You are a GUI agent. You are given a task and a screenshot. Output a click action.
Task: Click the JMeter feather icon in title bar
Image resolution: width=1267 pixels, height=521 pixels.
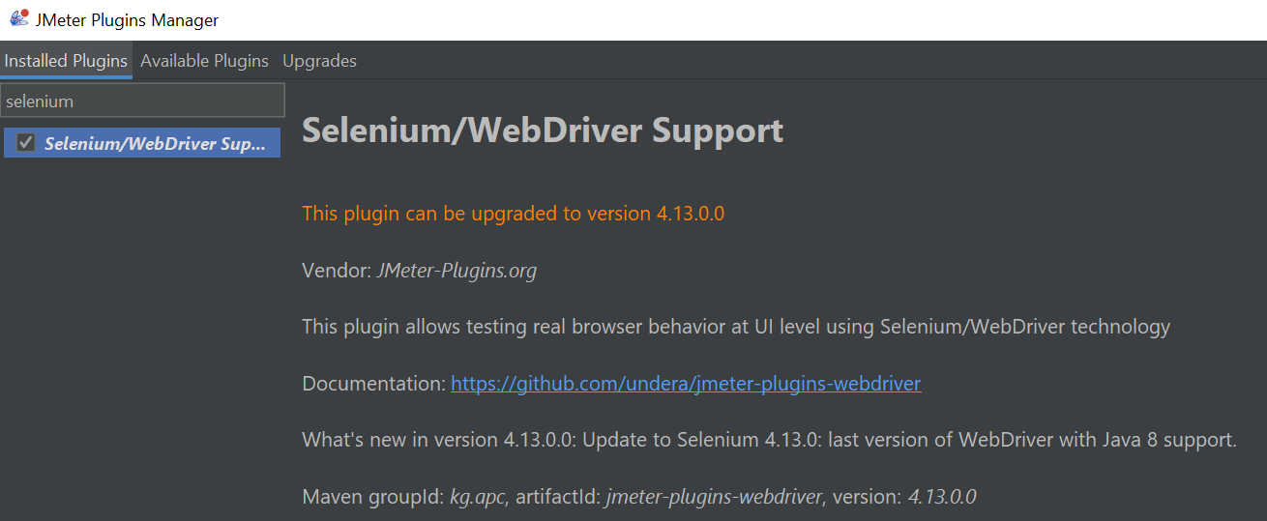[18, 19]
